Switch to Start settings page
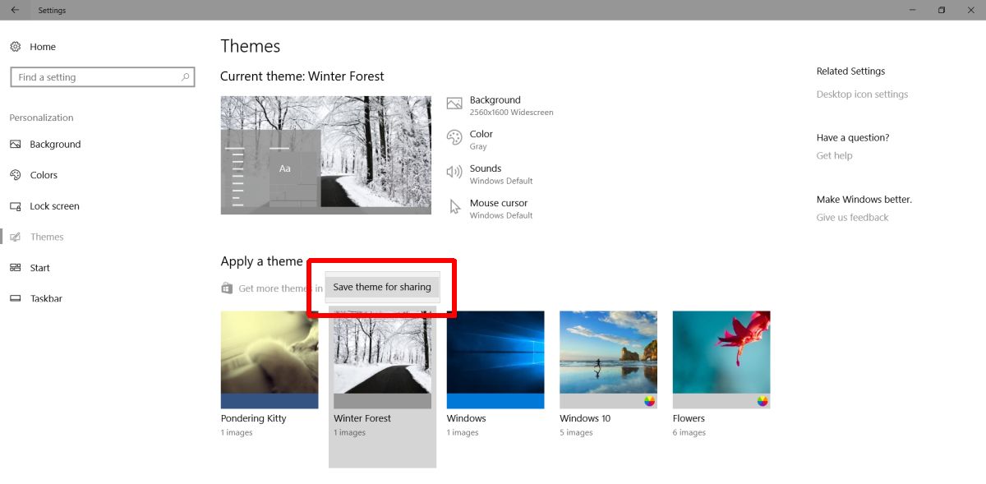 click(x=39, y=268)
